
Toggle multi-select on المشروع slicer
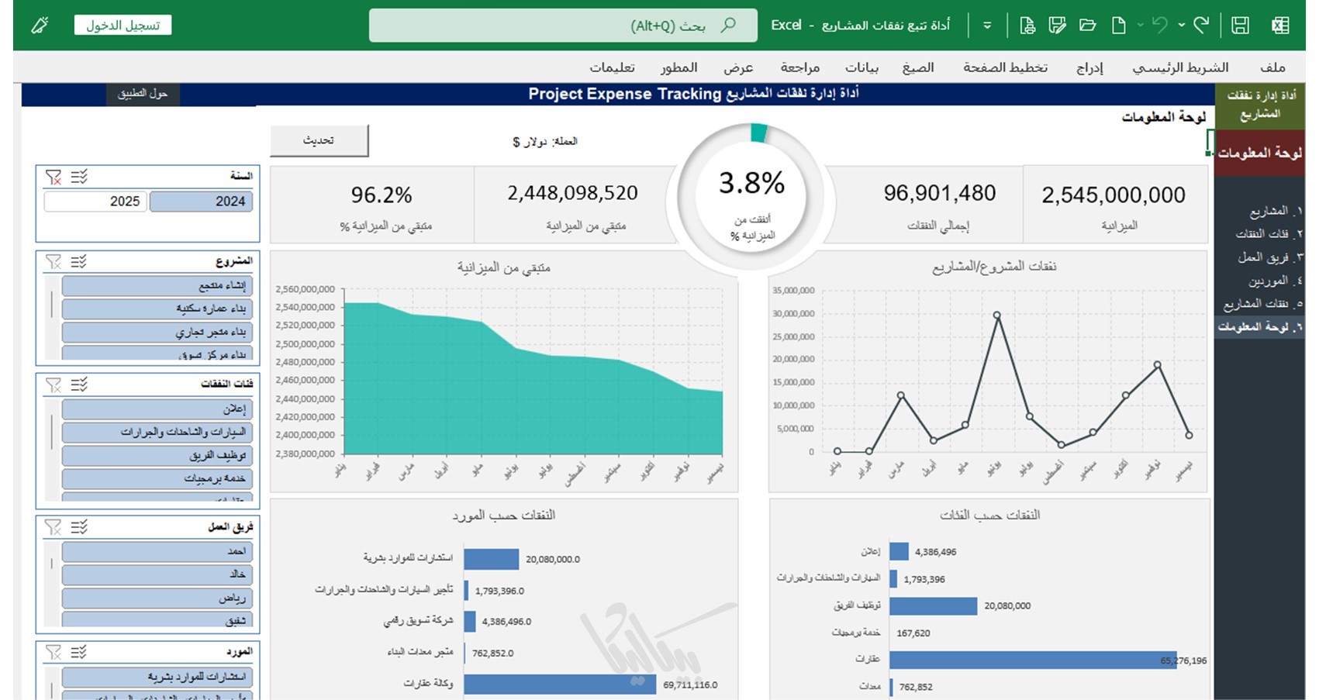click(x=79, y=262)
